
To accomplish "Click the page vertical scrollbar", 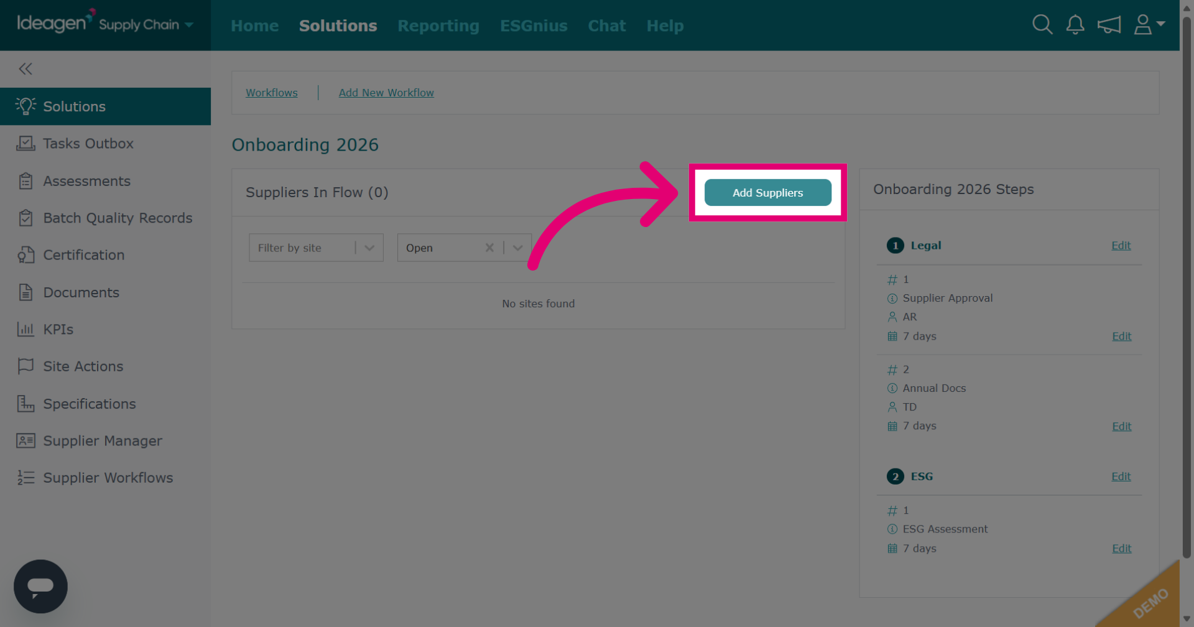I will pyautogui.click(x=1187, y=286).
